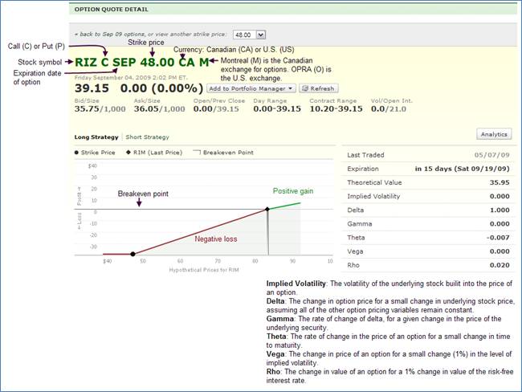Click the Analytics button
Image resolution: width=522 pixels, height=392 pixels.
tap(494, 134)
